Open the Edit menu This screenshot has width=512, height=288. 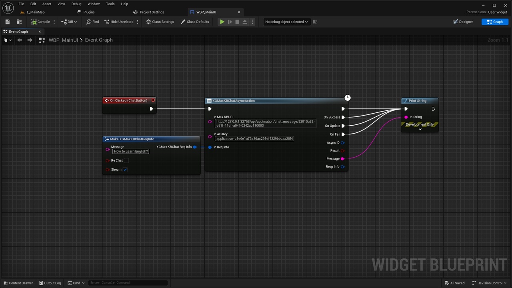pyautogui.click(x=33, y=4)
